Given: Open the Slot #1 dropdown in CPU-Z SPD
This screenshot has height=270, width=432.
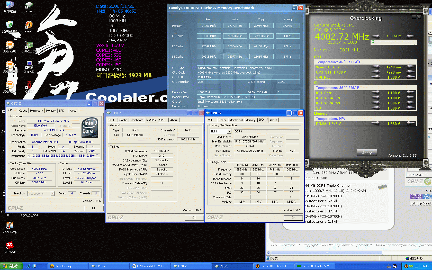Looking at the screenshot, I should [229, 131].
